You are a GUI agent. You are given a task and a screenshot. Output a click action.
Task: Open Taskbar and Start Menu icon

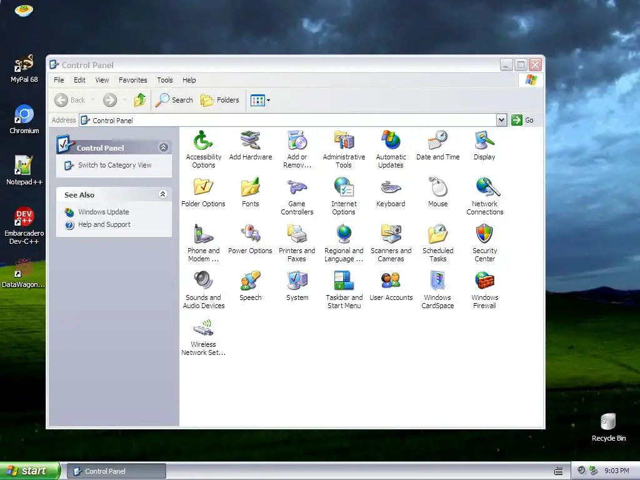click(x=344, y=290)
